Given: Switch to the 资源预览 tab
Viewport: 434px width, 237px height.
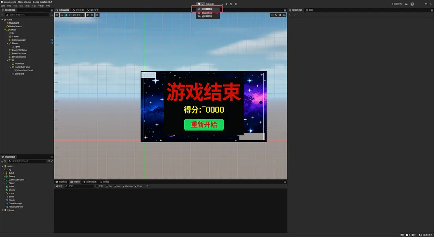Looking at the screenshot, I should click(x=61, y=182).
